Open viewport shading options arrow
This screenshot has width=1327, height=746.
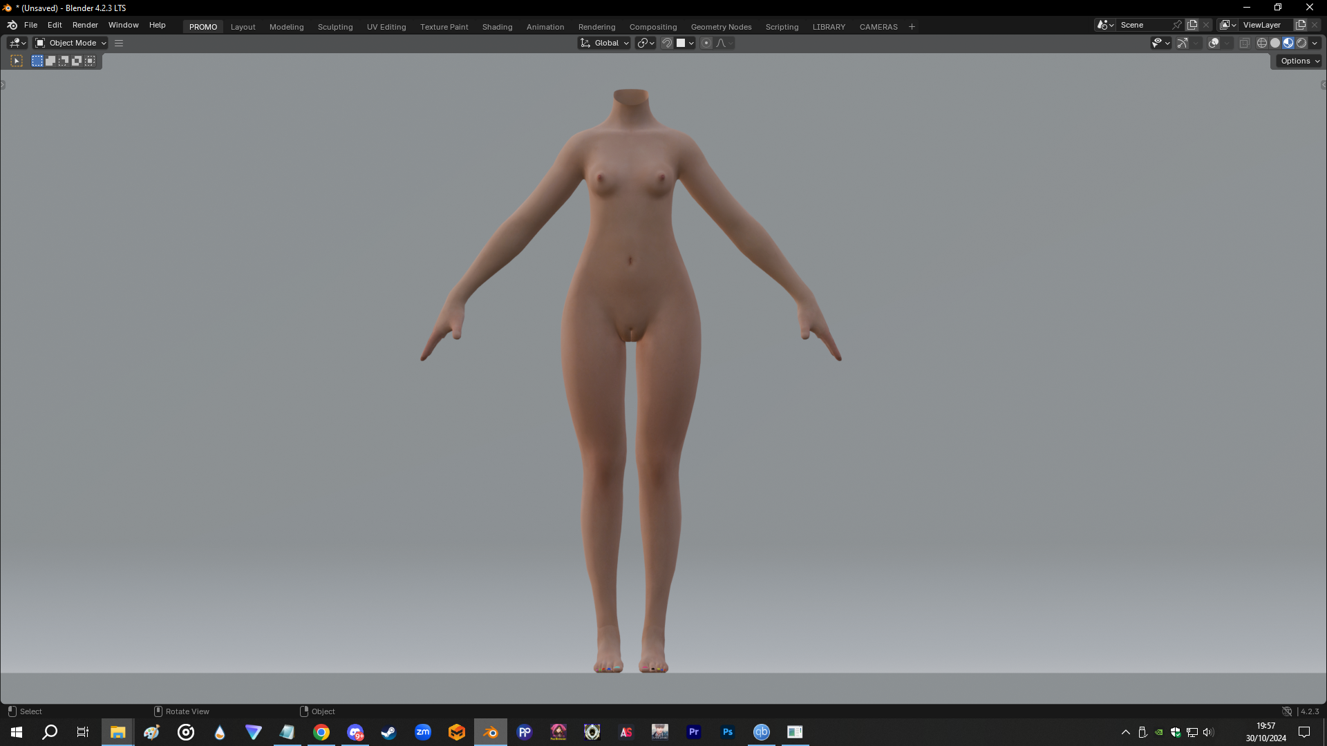click(1315, 43)
